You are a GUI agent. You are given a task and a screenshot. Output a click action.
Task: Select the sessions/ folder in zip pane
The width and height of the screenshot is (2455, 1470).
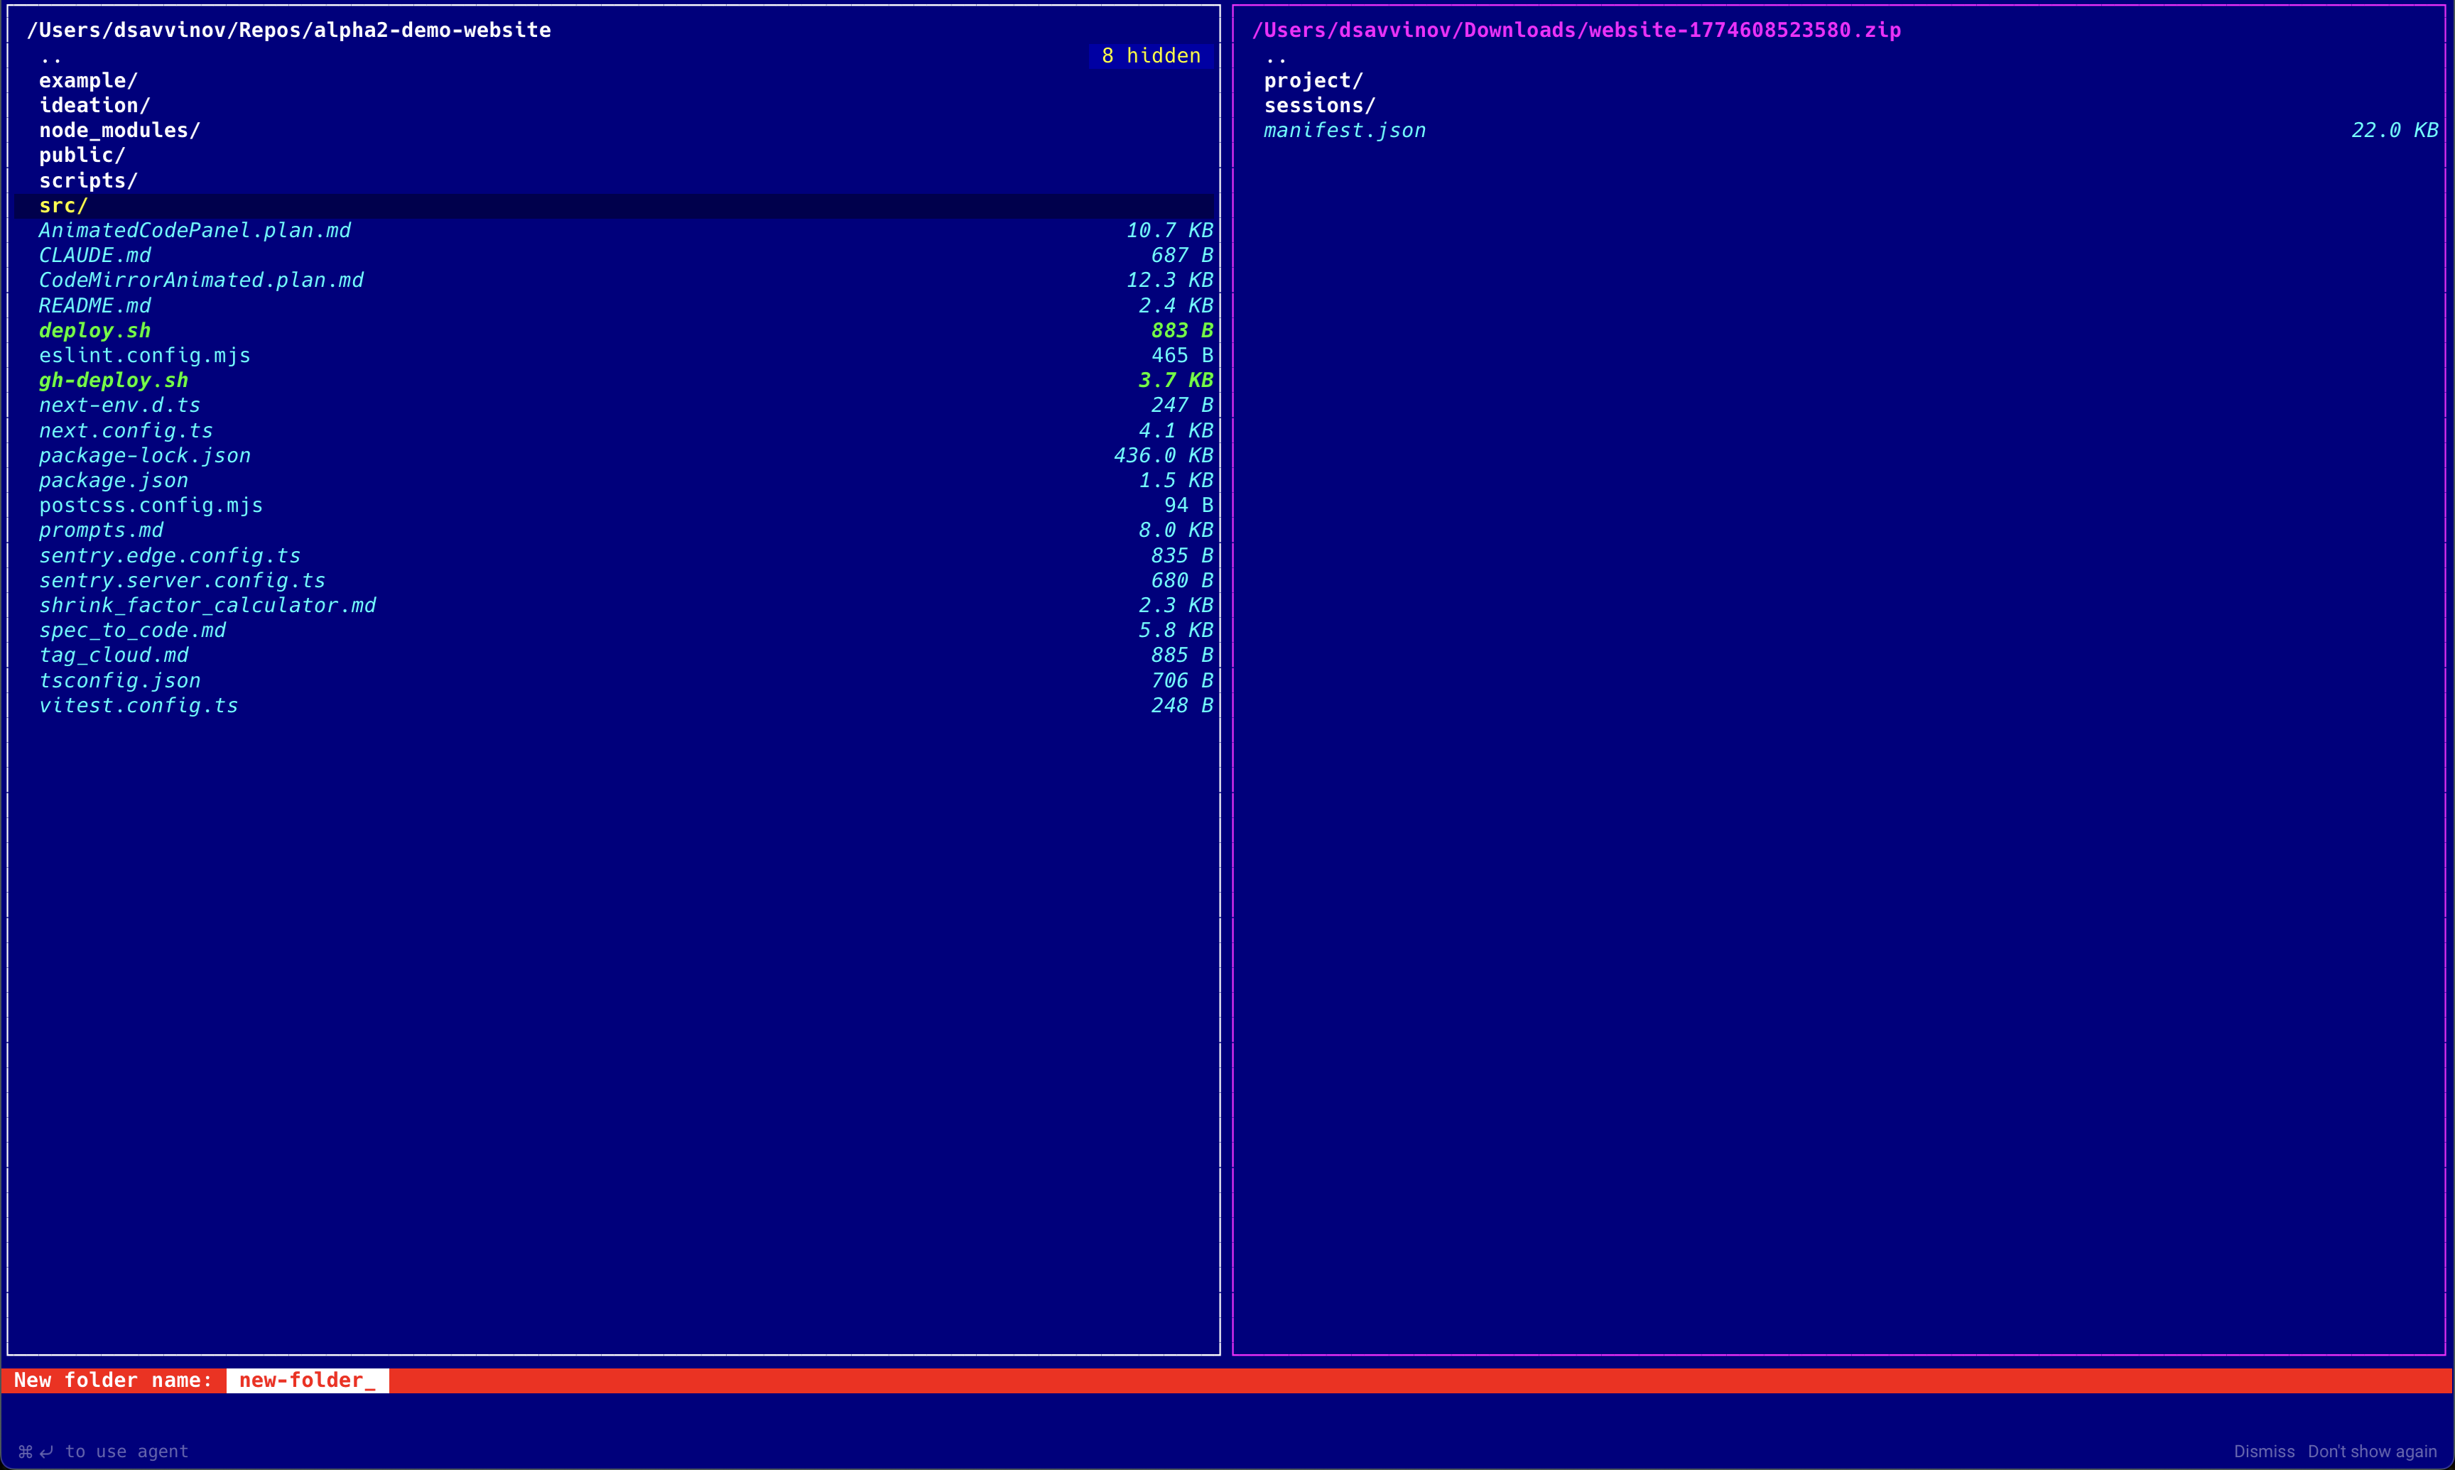click(1318, 105)
